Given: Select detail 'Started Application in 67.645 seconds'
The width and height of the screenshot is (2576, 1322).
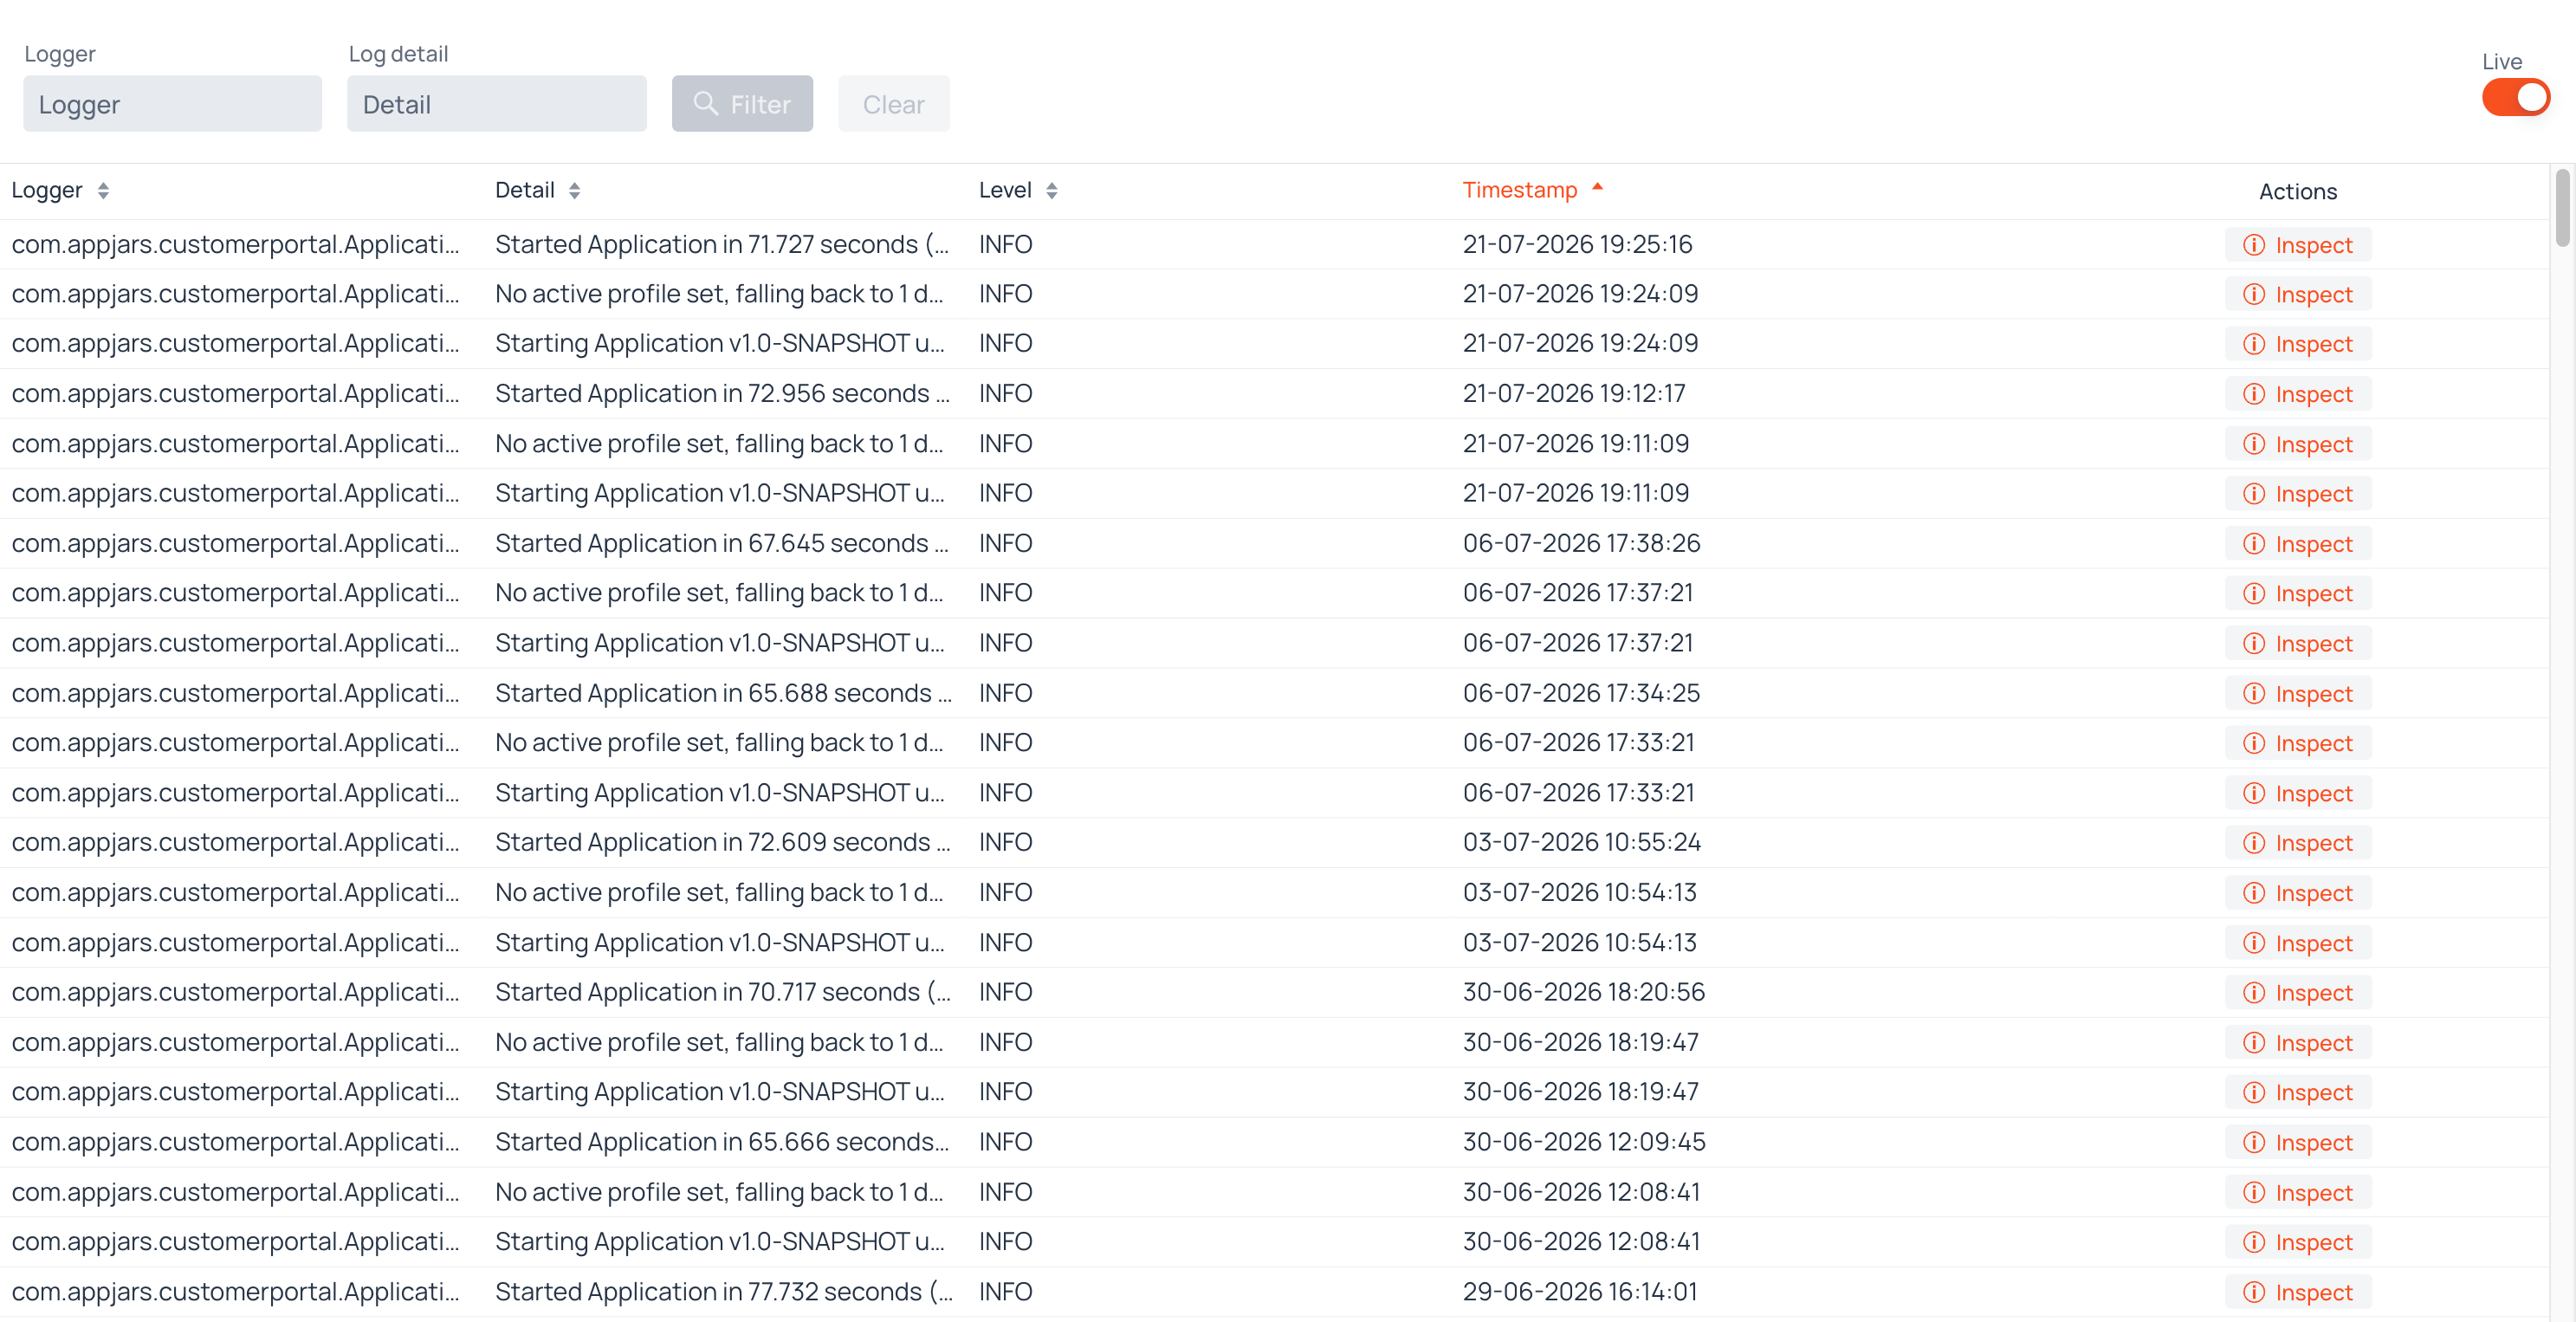Looking at the screenshot, I should tap(722, 543).
